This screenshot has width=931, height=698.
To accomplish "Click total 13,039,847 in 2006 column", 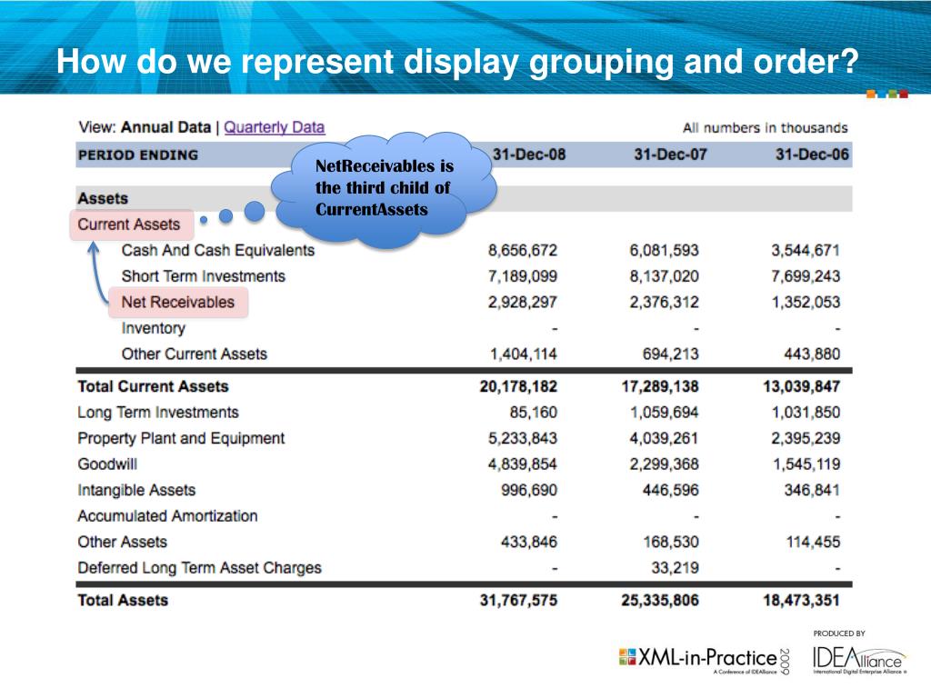I will click(802, 387).
